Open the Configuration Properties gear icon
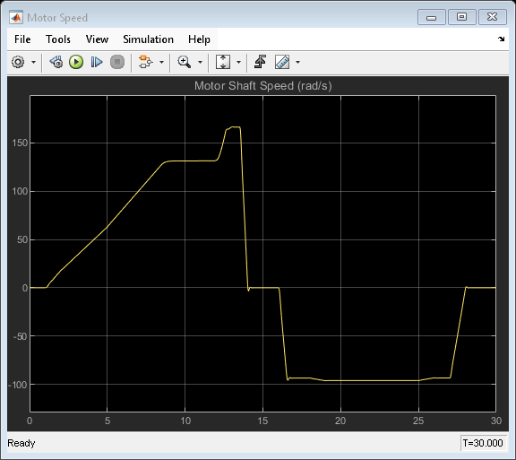Viewport: 516px width, 460px height. point(18,62)
